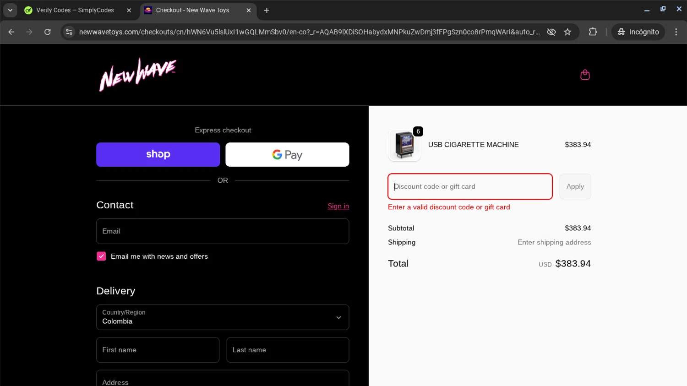Open site information icon in address bar

[x=69, y=32]
